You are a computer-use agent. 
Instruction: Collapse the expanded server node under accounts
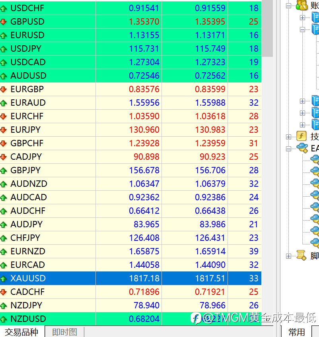pyautogui.click(x=302, y=30)
